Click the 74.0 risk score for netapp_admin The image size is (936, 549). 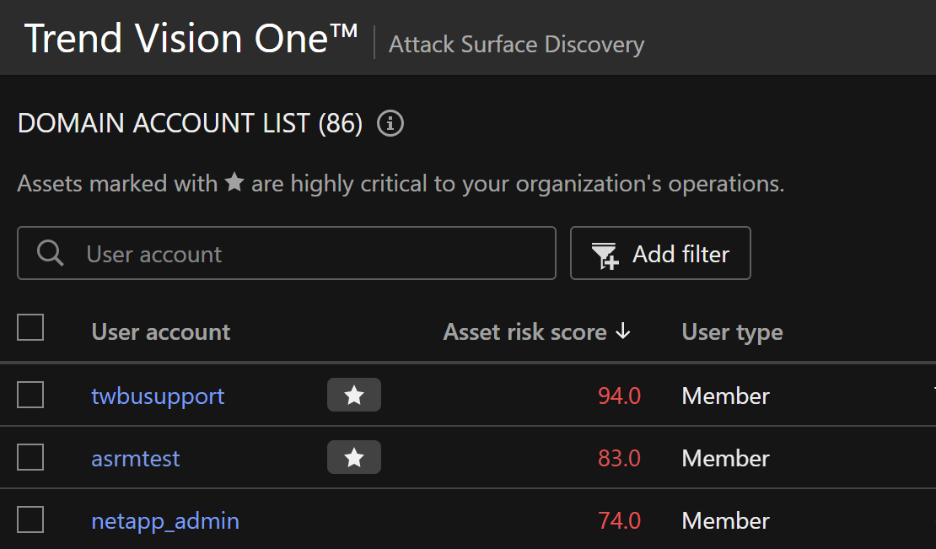click(619, 520)
